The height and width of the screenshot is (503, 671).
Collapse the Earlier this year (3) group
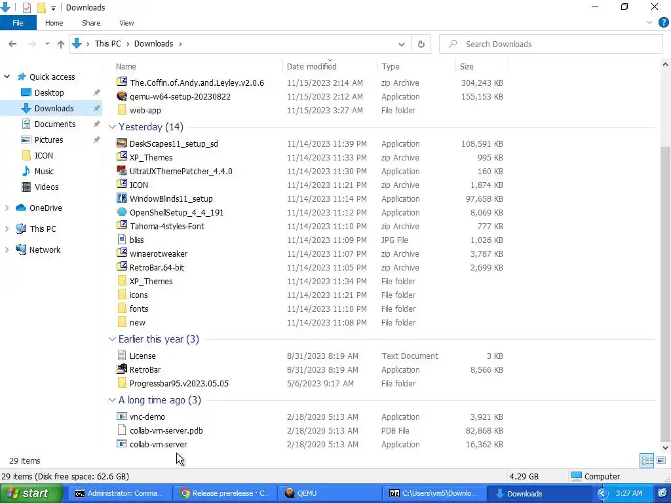[x=112, y=339]
